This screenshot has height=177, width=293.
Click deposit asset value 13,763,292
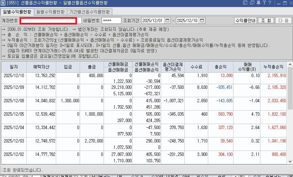pyautogui.click(x=45, y=75)
